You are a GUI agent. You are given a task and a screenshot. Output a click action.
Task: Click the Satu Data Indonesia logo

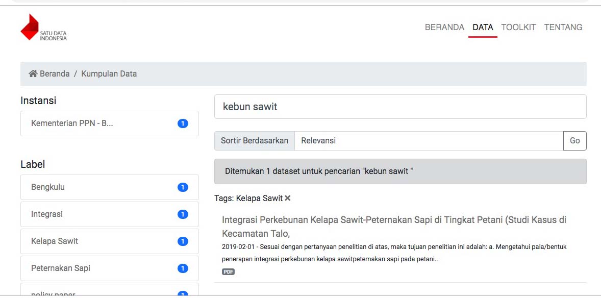pyautogui.click(x=43, y=28)
